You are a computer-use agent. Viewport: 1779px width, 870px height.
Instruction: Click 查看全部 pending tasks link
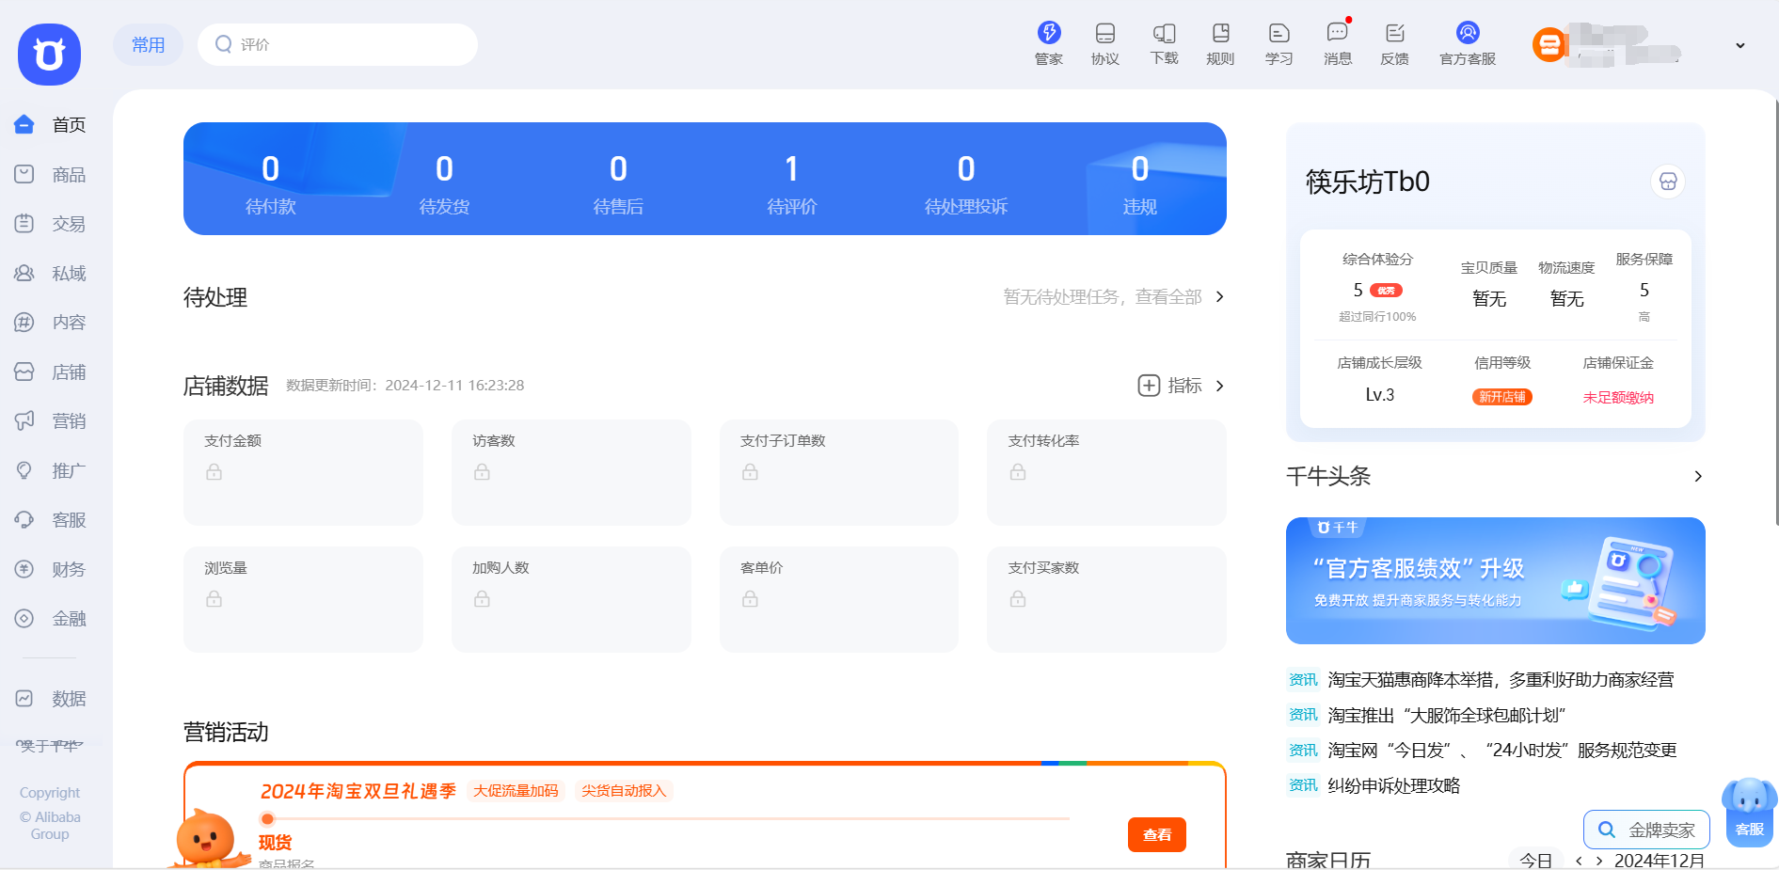(x=1168, y=297)
